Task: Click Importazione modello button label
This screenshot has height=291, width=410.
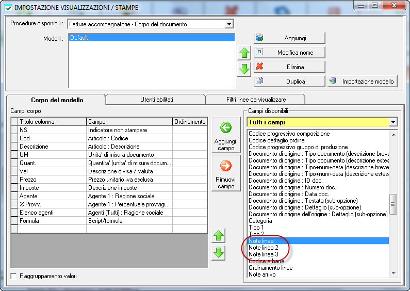Action: [x=368, y=82]
